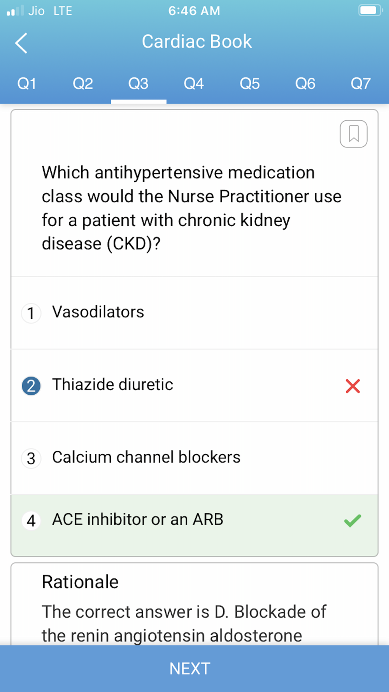Screen dimensions: 389x692
Task: Tap the battery indicator in status bar
Action: coord(370,11)
